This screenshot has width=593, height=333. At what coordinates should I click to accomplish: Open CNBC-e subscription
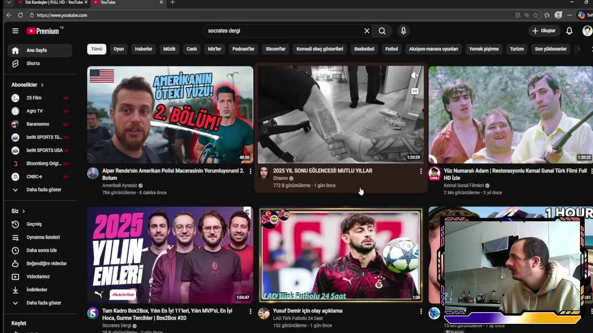40,177
